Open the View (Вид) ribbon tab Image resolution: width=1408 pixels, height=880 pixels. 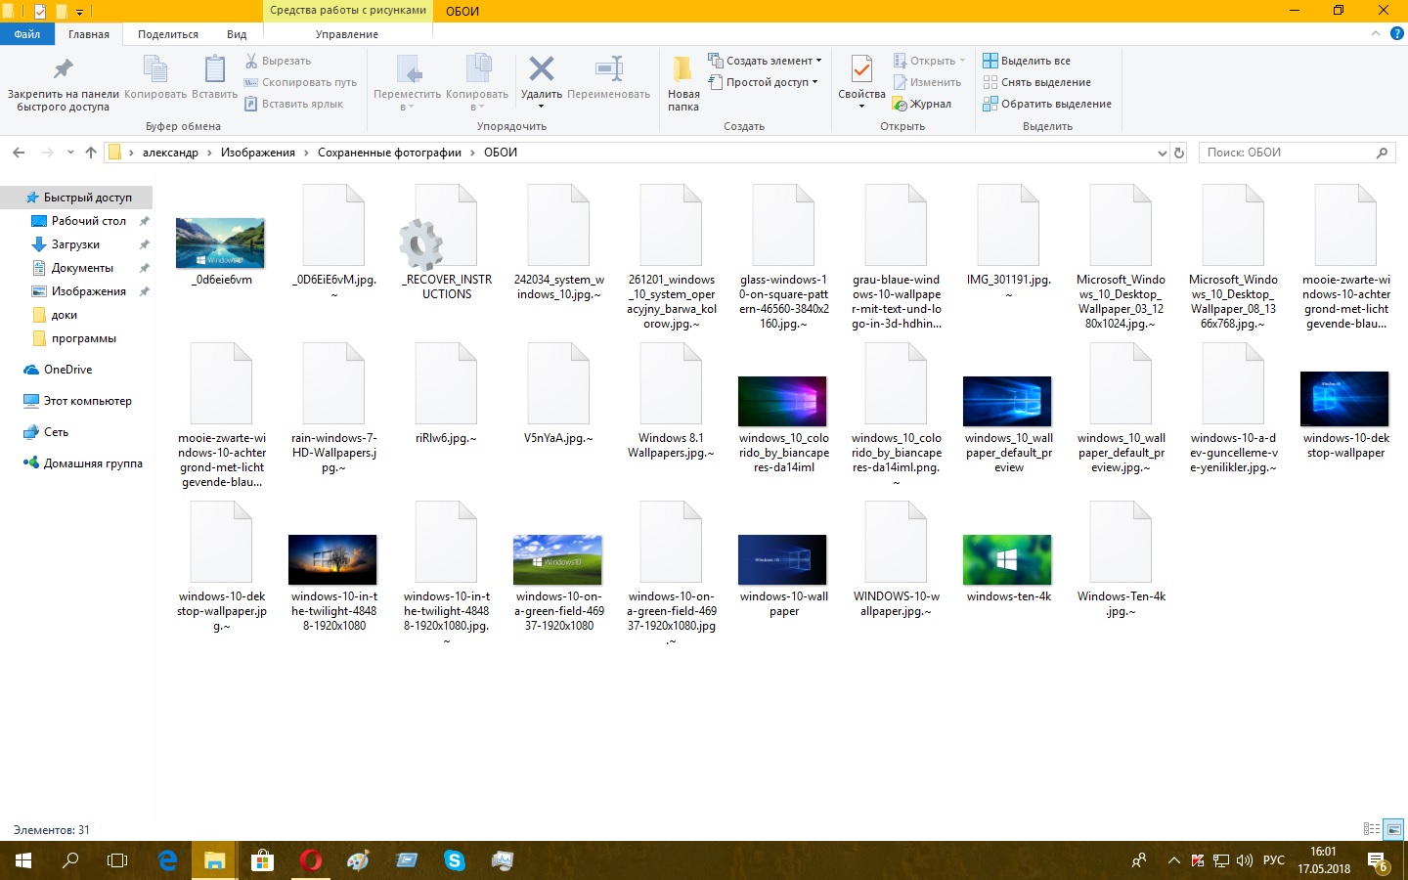(237, 34)
